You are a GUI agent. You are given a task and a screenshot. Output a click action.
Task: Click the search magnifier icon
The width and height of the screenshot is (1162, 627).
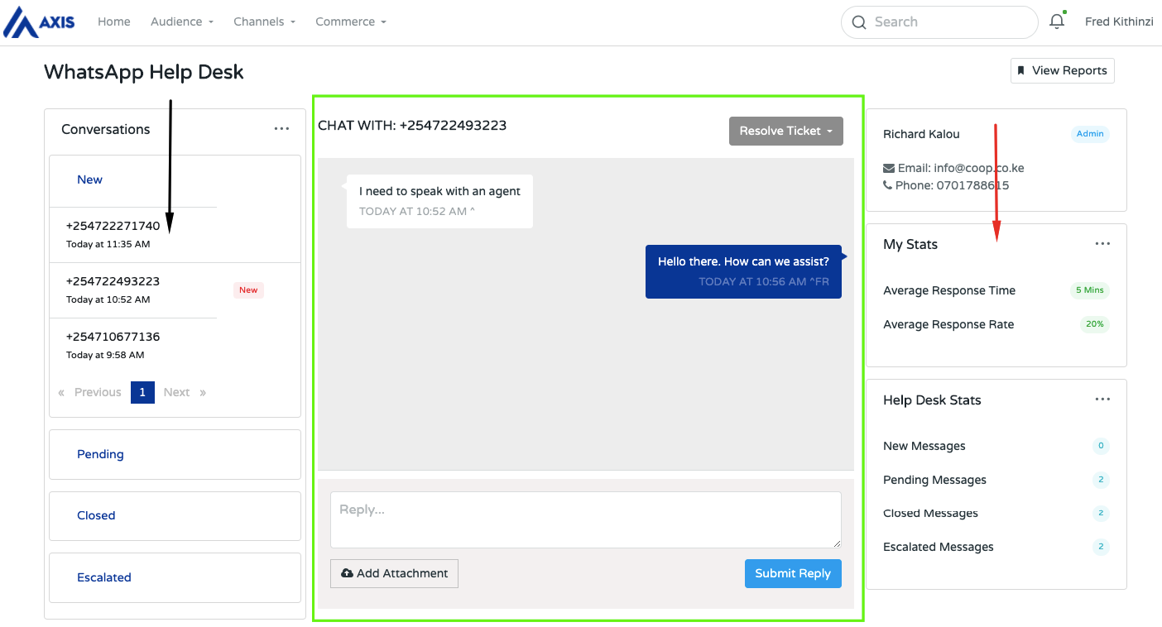tap(859, 22)
